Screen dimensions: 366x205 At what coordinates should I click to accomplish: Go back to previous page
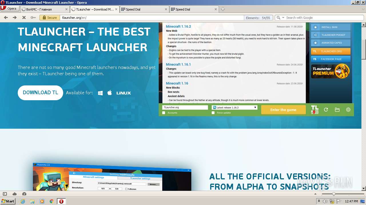pyautogui.click(x=6, y=18)
